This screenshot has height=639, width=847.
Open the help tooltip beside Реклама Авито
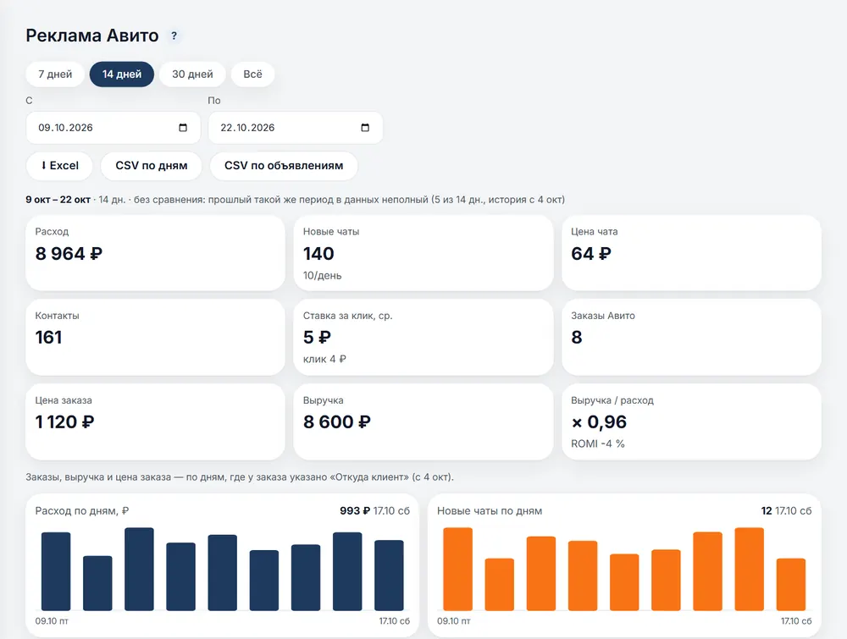[x=174, y=36]
